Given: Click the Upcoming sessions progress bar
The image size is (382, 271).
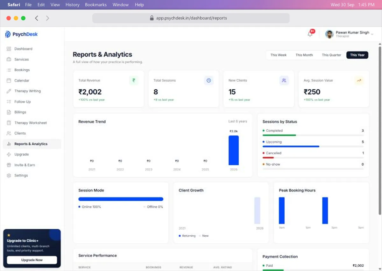Looking at the screenshot, I should pyautogui.click(x=313, y=146).
